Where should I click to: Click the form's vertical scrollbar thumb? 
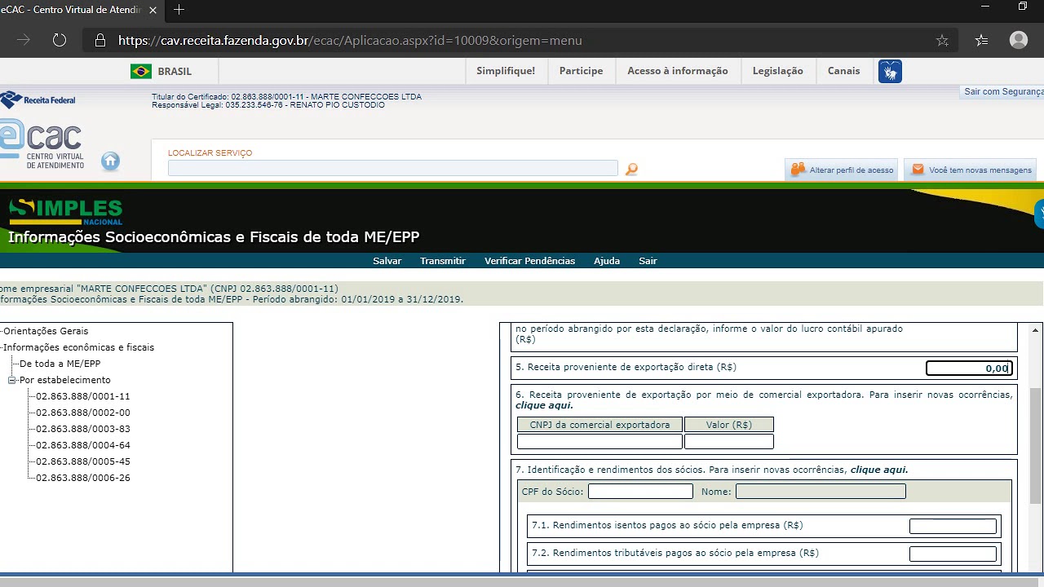point(1036,445)
